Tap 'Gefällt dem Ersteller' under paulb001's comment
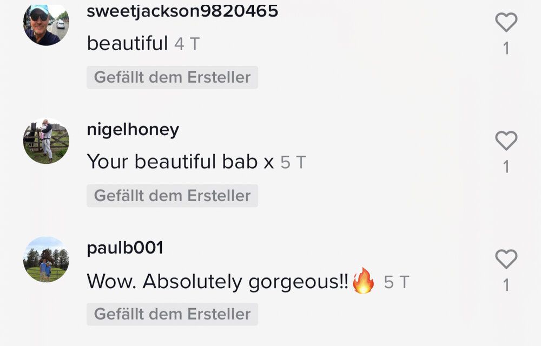 172,314
